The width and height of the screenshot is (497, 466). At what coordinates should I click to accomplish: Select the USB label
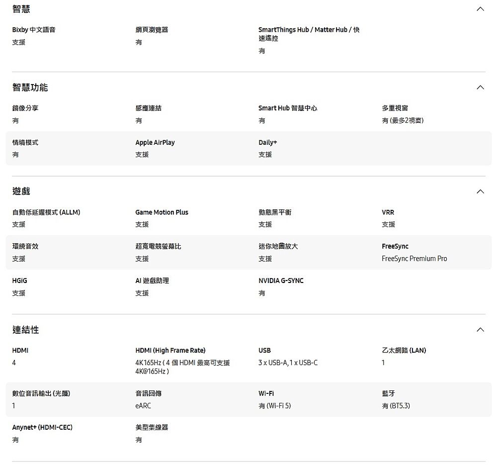click(265, 350)
